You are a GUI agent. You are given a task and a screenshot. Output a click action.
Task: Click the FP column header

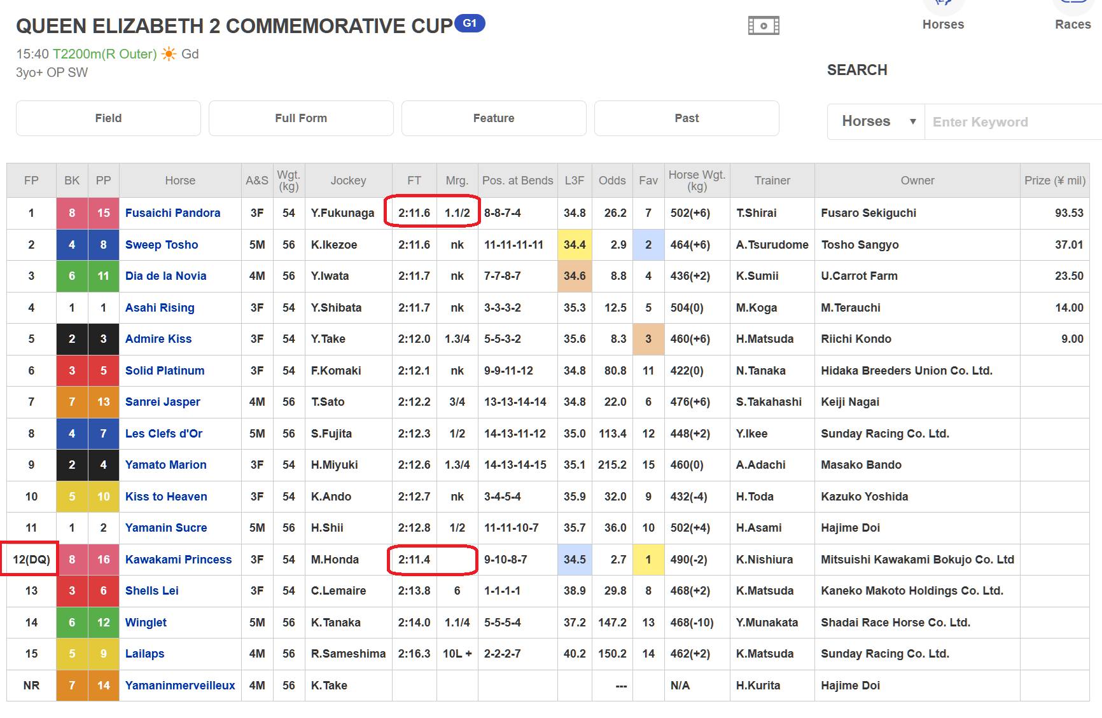pos(31,181)
